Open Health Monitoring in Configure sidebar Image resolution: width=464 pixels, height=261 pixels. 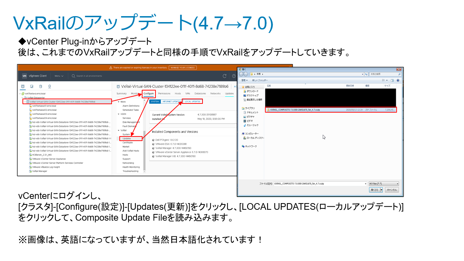coord(131,167)
